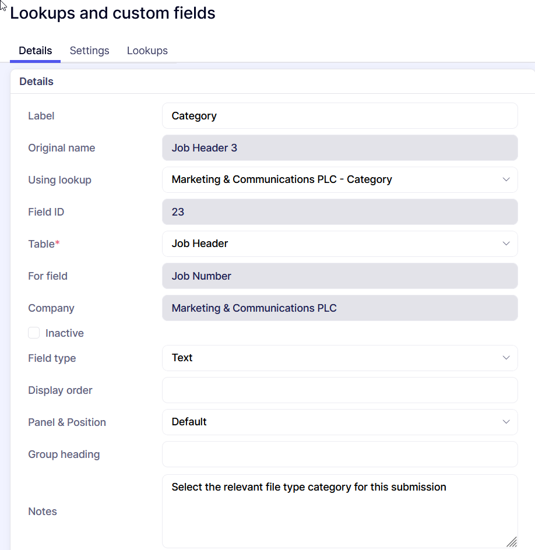Viewport: 535px width, 550px height.
Task: Open the Using lookup dropdown
Action: (340, 179)
